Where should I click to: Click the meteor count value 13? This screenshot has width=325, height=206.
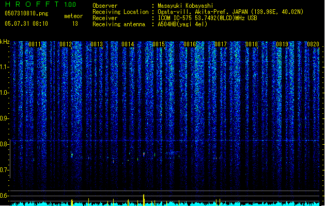point(75,24)
